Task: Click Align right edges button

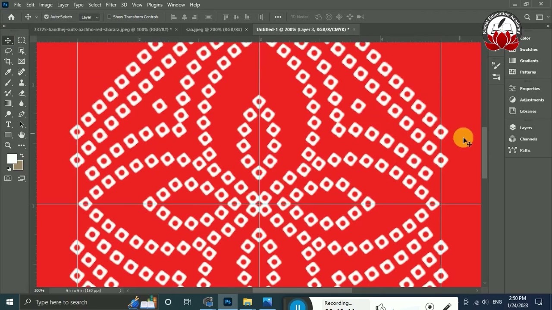Action: point(194,17)
